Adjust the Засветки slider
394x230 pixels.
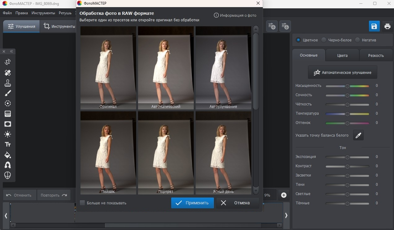click(x=347, y=176)
